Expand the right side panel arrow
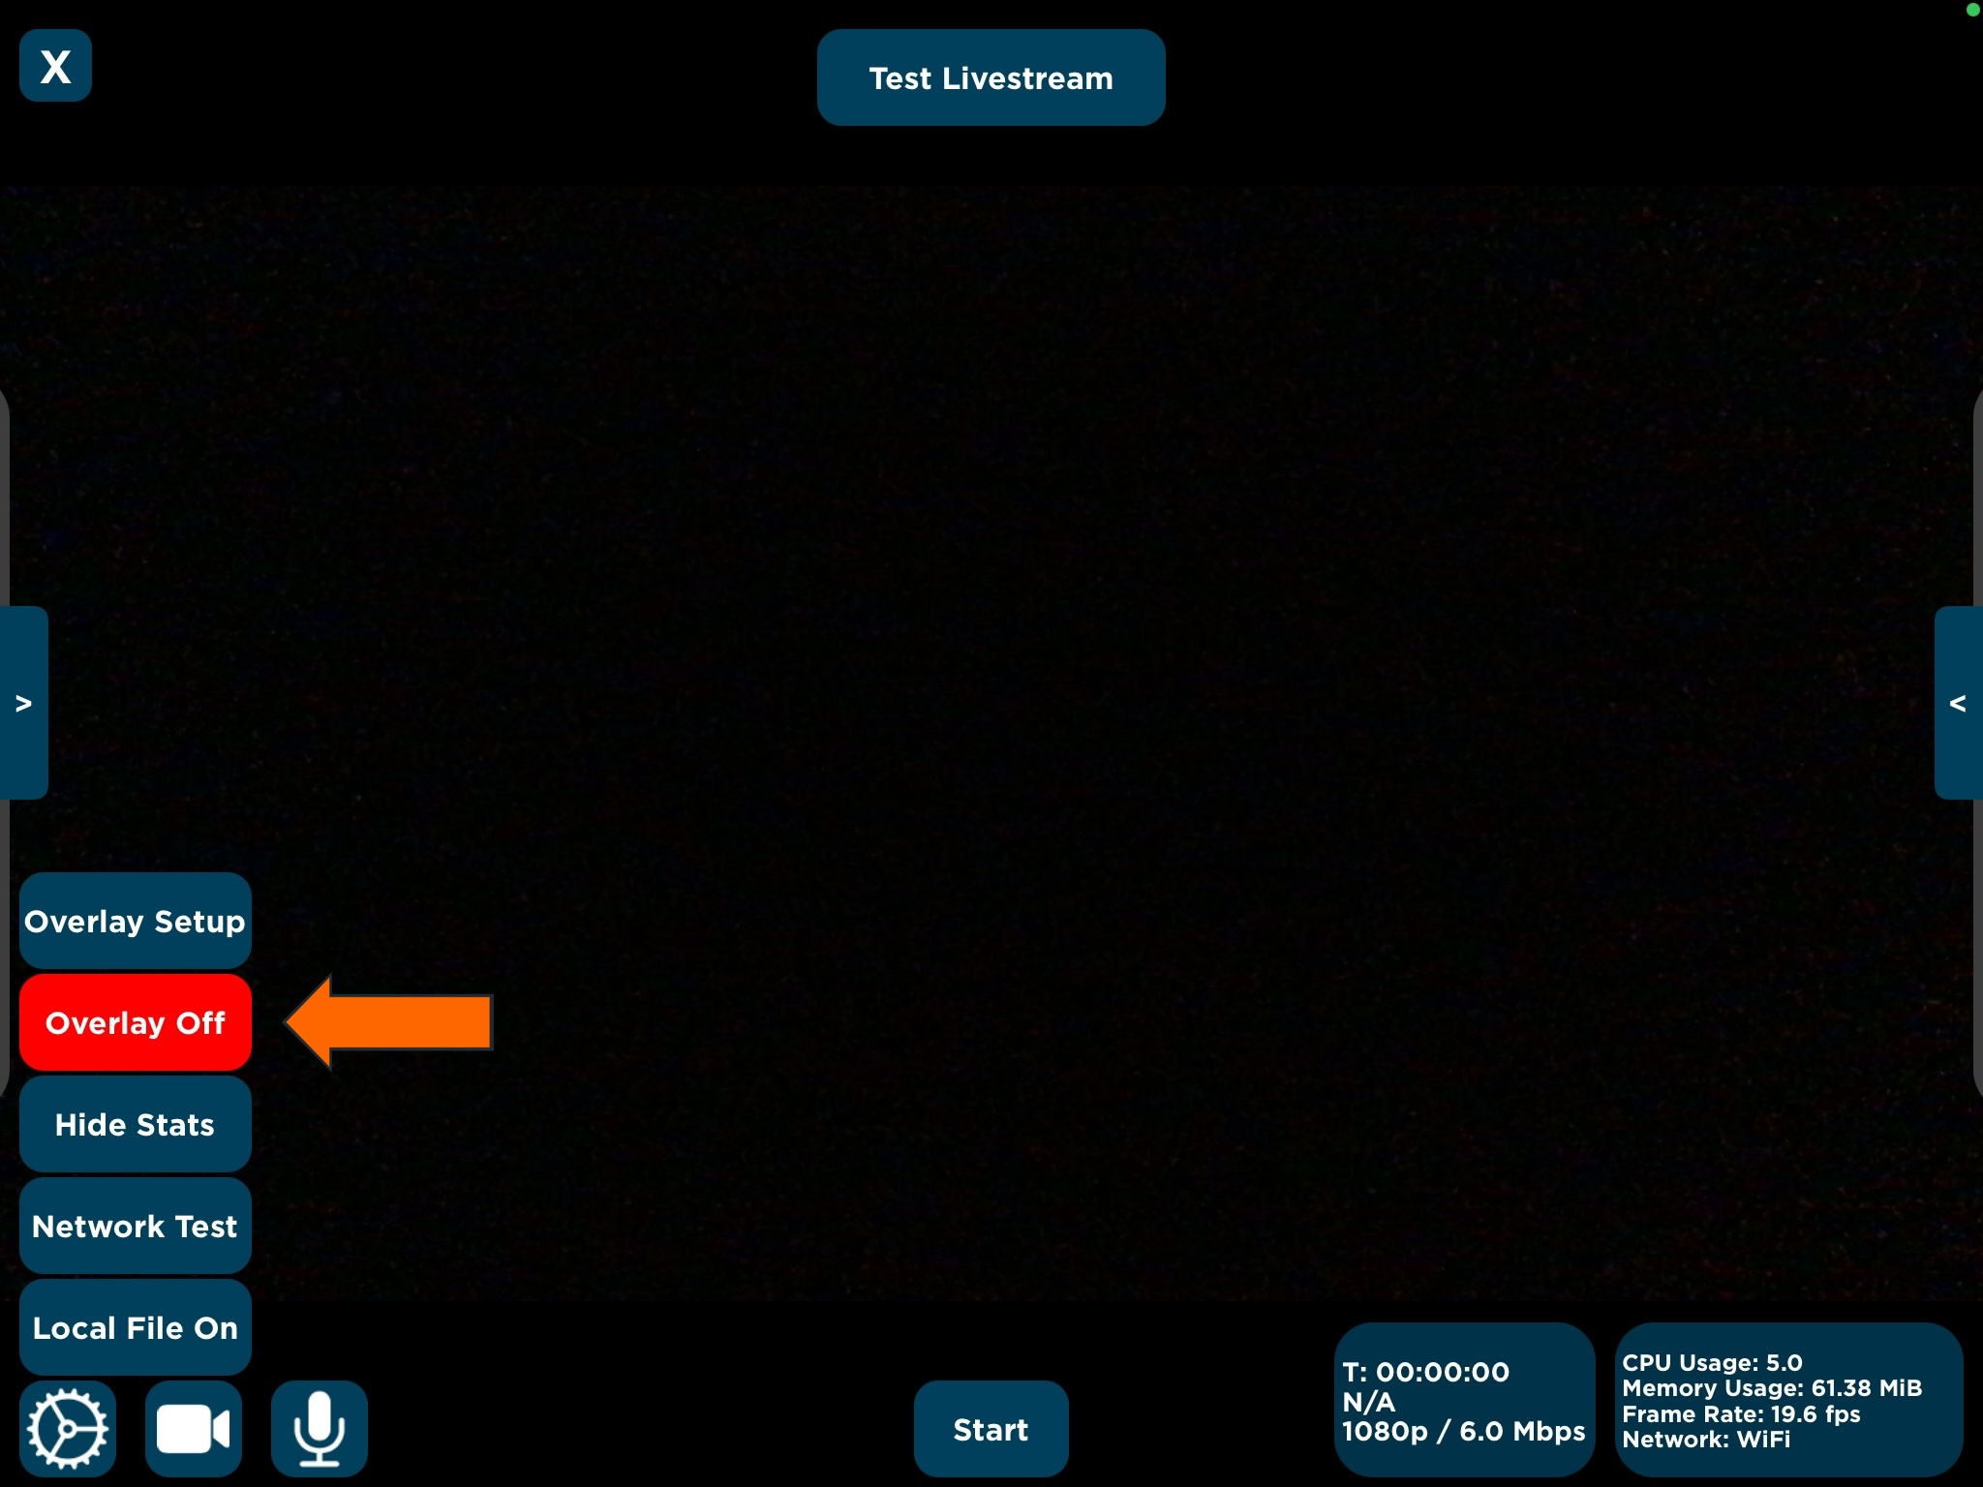The width and height of the screenshot is (1983, 1487). (x=1959, y=703)
